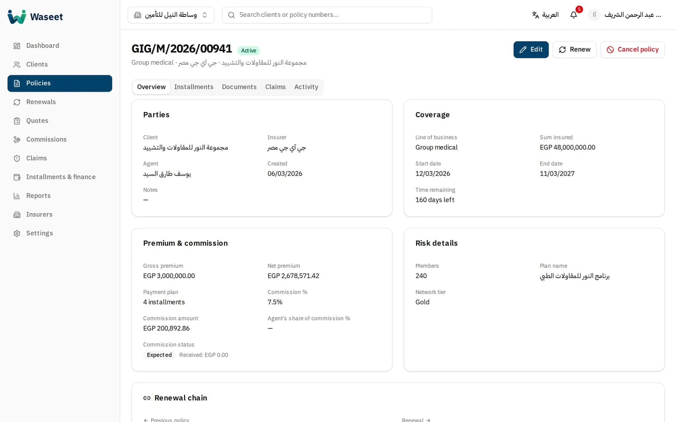Click the Edit policy button
Screen dimensions: 676x422
[531, 50]
